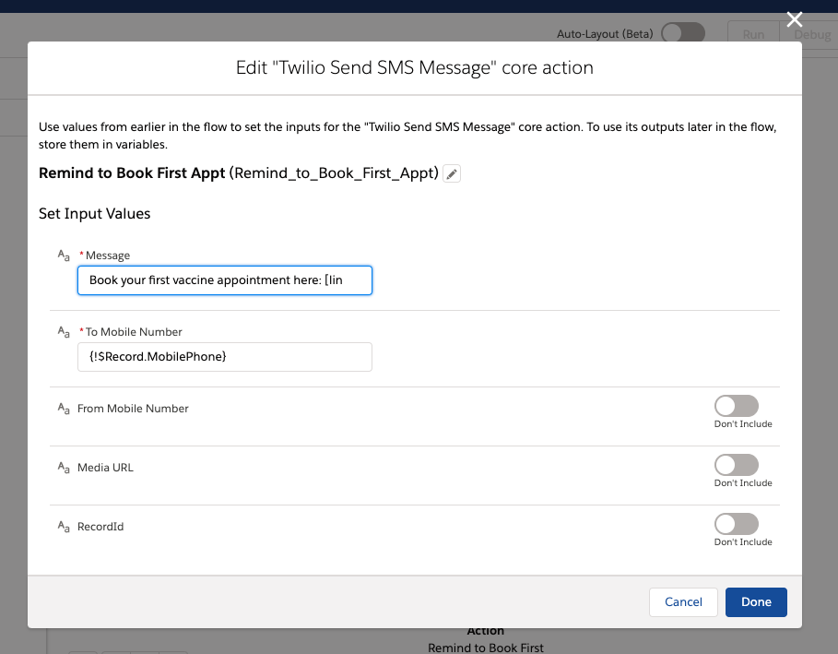Click the modal title 'Edit Twilio Send SMS Message'

click(415, 68)
